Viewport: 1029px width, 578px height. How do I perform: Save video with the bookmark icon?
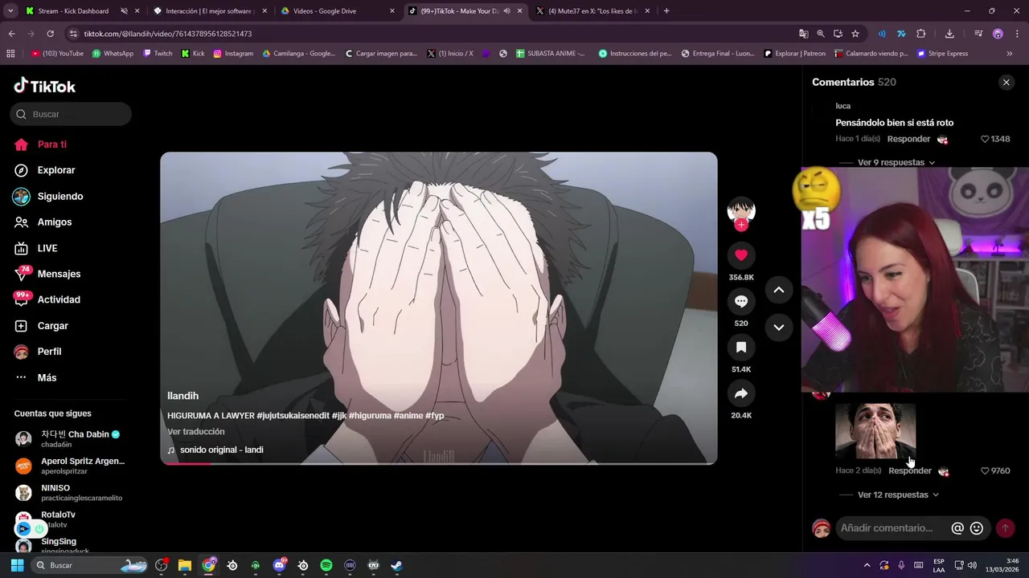741,347
